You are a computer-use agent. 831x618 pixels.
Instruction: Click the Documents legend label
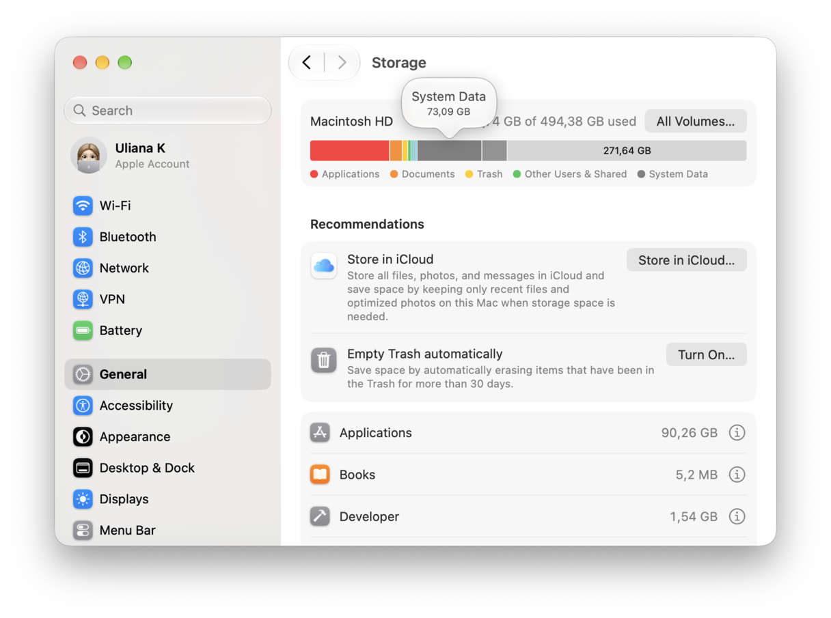click(x=428, y=174)
